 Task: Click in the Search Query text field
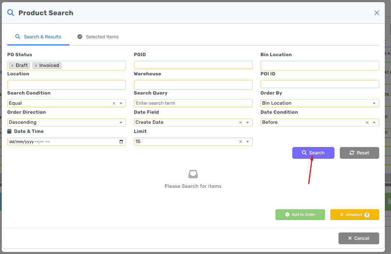pyautogui.click(x=193, y=103)
